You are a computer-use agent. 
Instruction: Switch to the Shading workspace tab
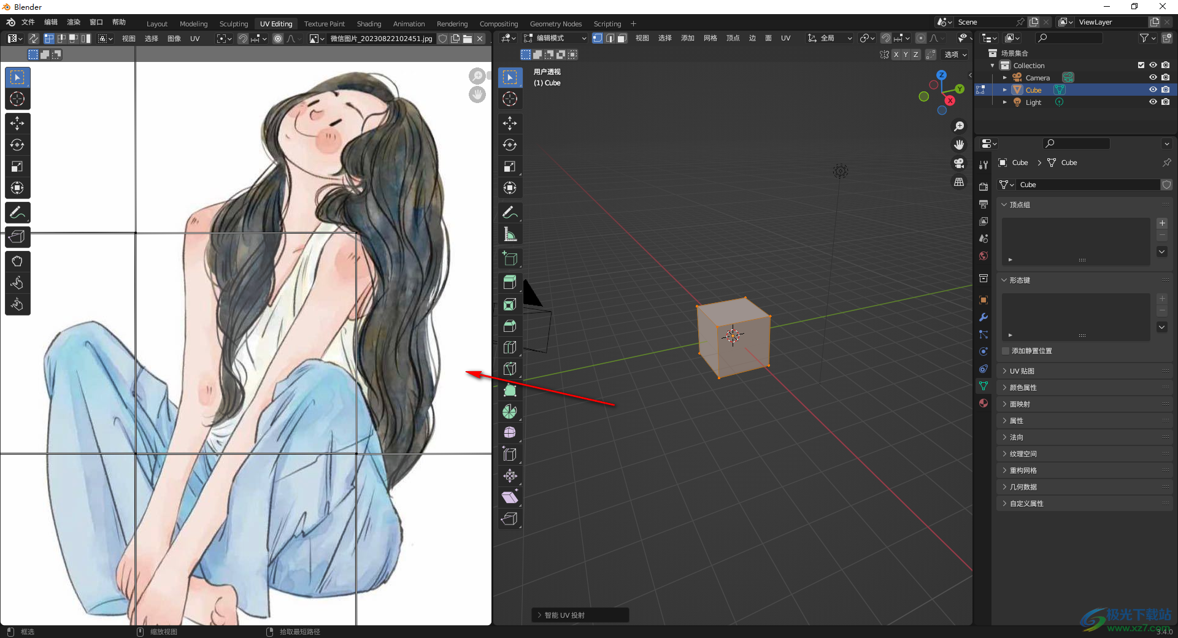coord(369,24)
